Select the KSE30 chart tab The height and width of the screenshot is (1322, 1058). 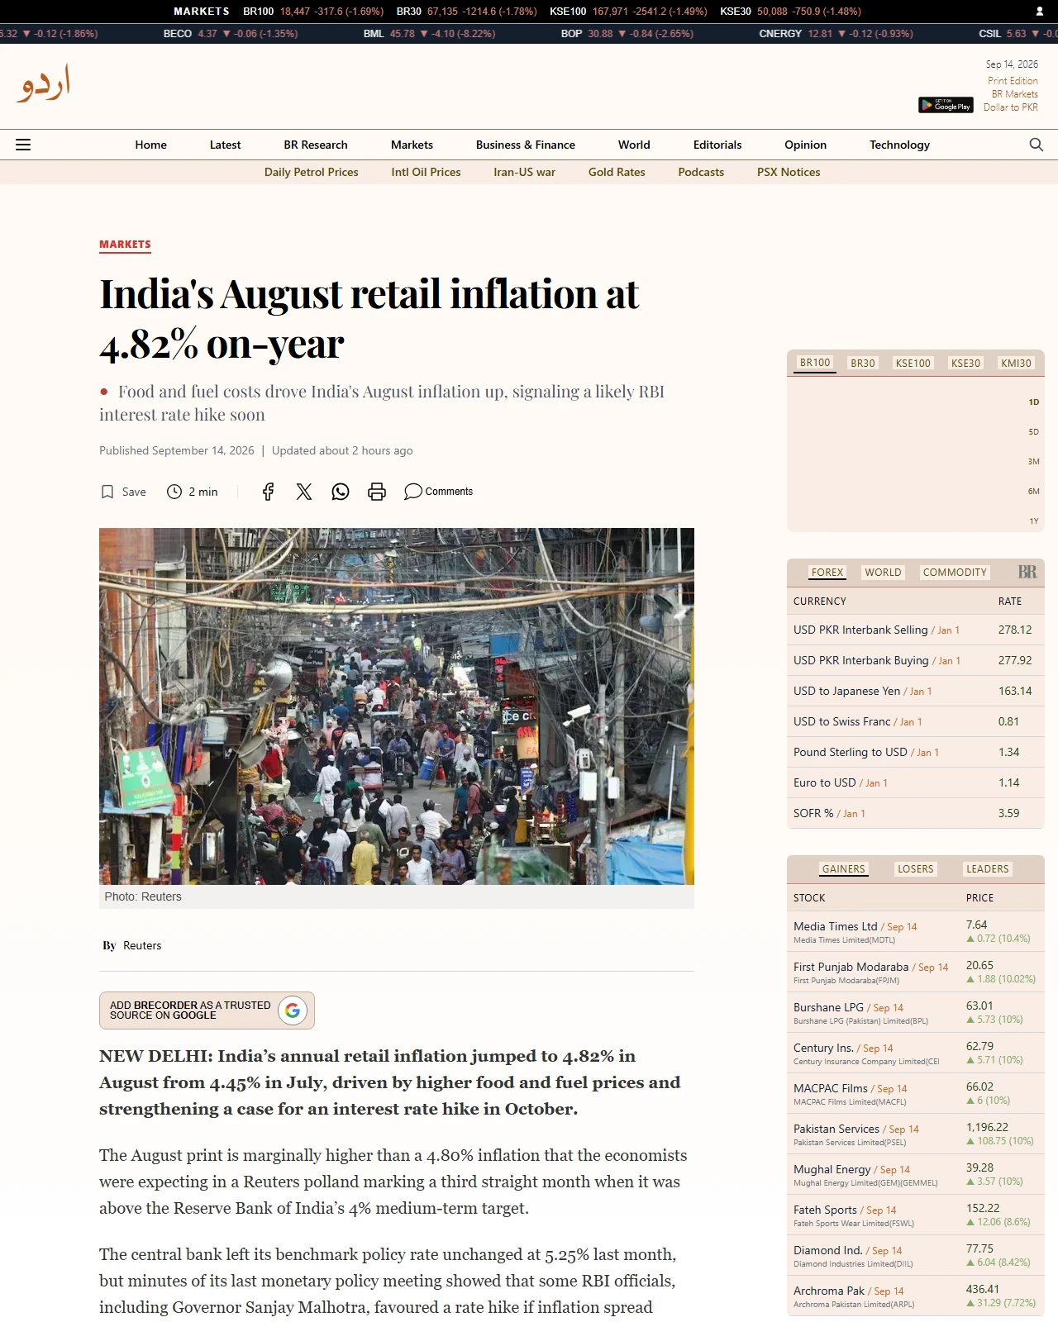pyautogui.click(x=965, y=363)
